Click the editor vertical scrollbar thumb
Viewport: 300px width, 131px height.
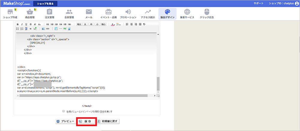coord(158,84)
